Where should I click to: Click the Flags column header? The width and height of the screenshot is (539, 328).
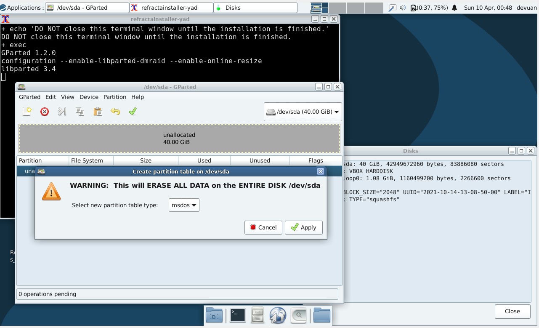pos(315,160)
